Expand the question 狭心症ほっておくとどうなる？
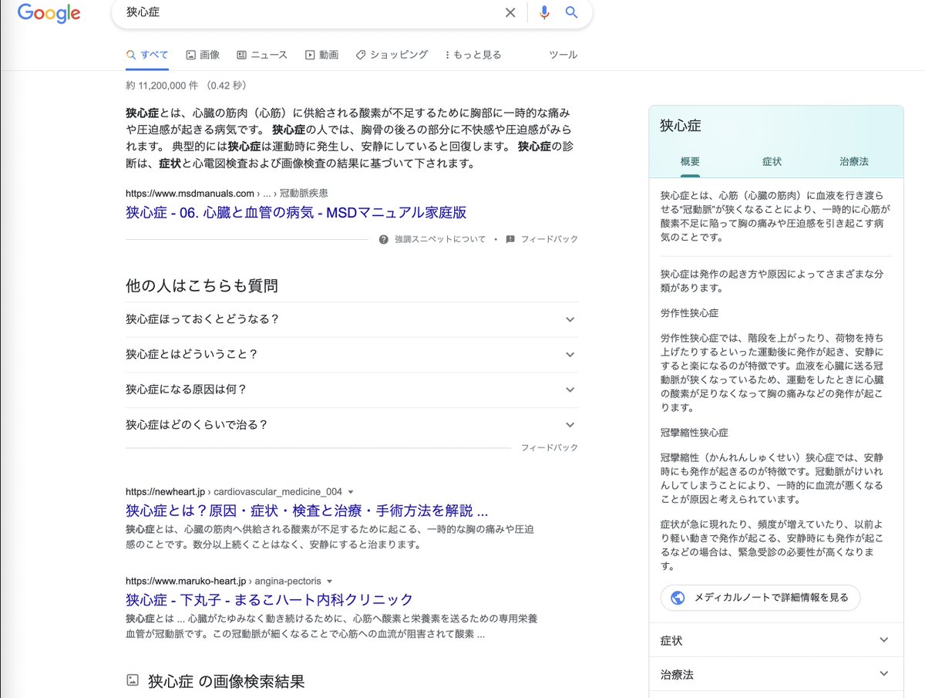This screenshot has width=925, height=698. tap(570, 319)
